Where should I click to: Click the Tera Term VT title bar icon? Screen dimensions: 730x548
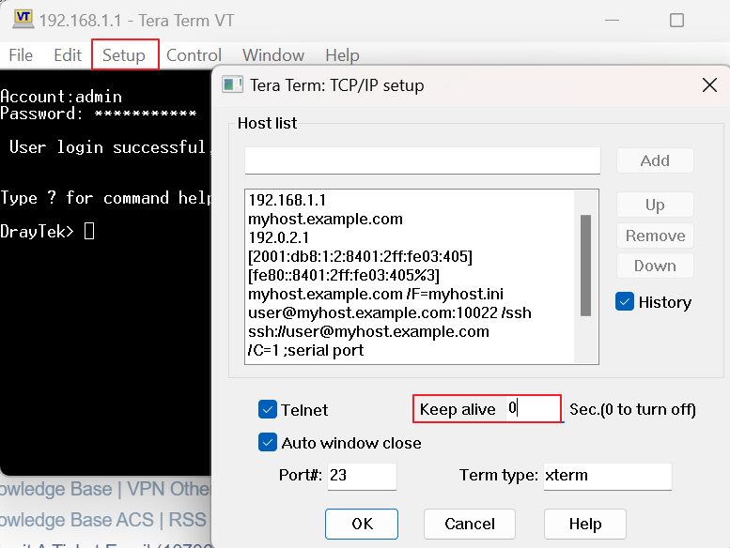click(x=22, y=20)
